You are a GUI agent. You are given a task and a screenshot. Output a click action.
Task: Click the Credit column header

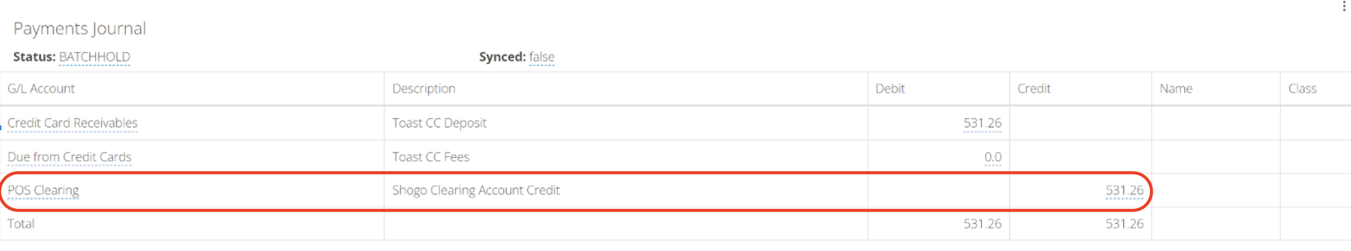(1034, 89)
